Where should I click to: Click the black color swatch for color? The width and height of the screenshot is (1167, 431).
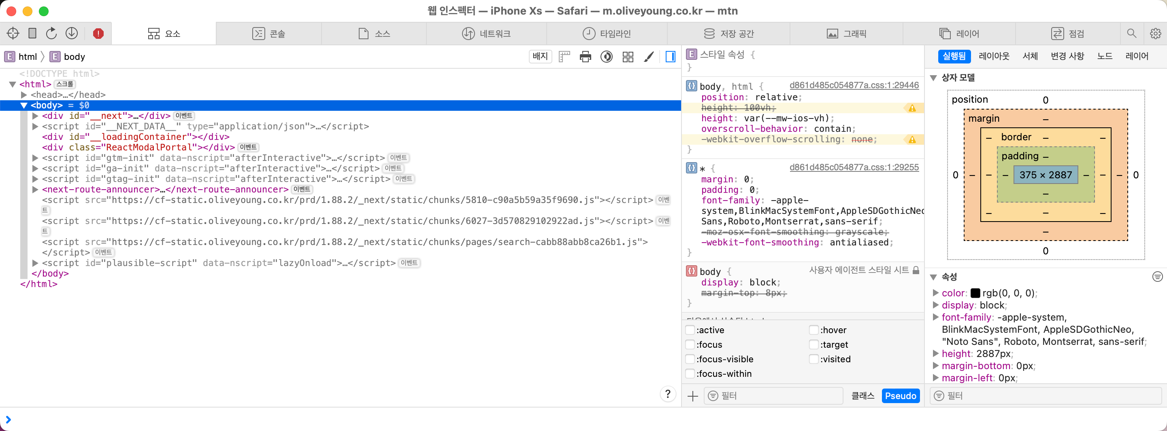(x=975, y=293)
